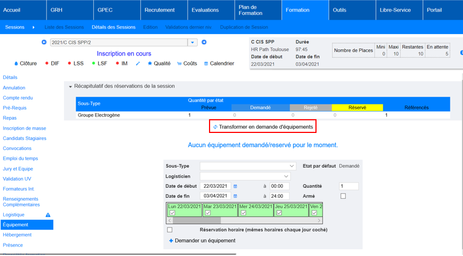Viewport: 463px width, 256px height.
Task: Collapse the Récapitulatif des réservations section
Action: click(70, 87)
